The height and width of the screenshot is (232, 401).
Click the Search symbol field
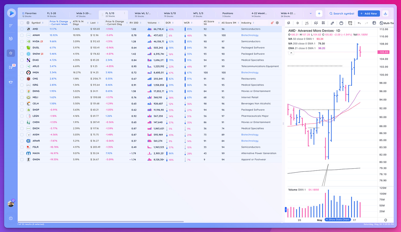pos(342,13)
